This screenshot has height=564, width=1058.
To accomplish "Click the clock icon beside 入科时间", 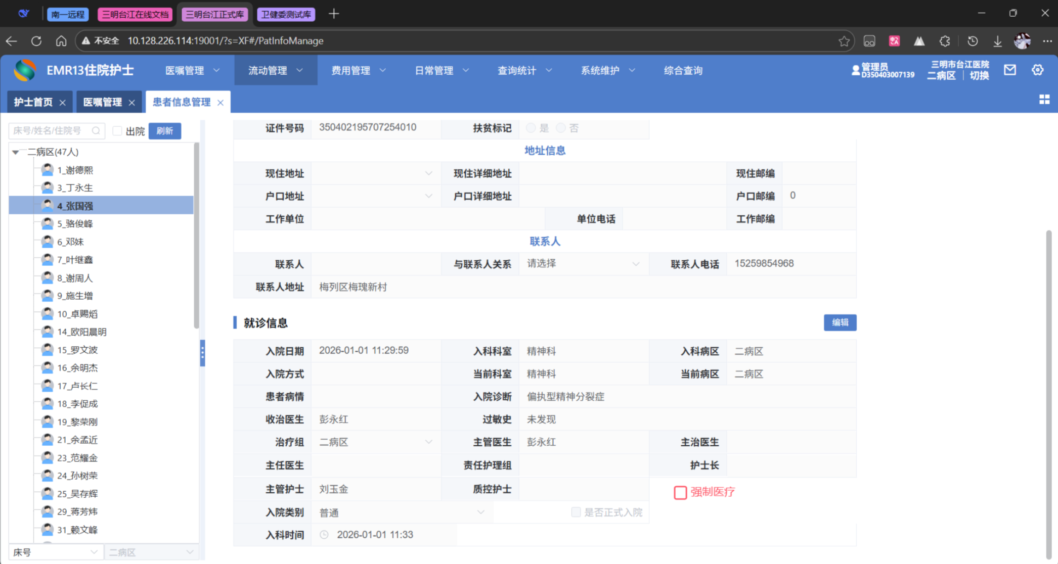I will pos(324,535).
